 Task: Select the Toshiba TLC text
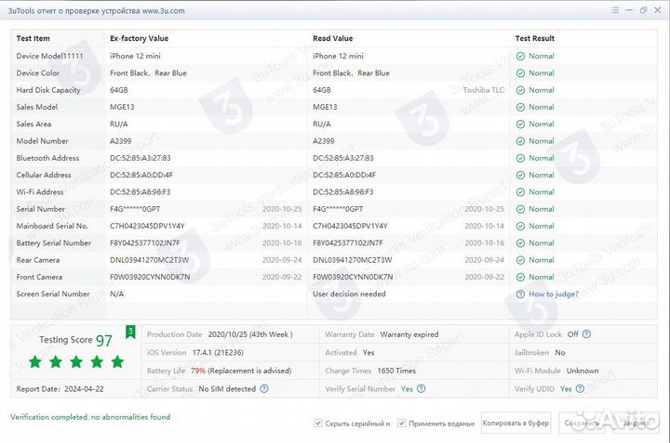(x=484, y=90)
